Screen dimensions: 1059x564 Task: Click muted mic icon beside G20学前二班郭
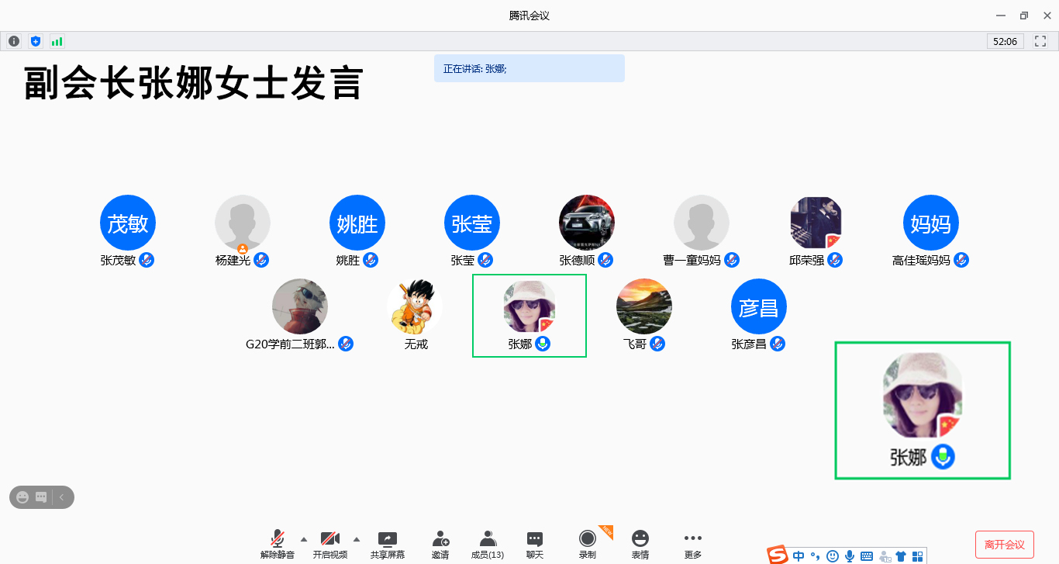coord(346,344)
